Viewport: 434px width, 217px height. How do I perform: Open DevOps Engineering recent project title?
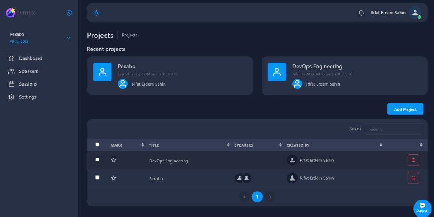(x=317, y=67)
